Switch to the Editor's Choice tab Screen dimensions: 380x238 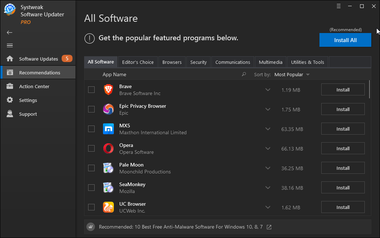pos(138,62)
